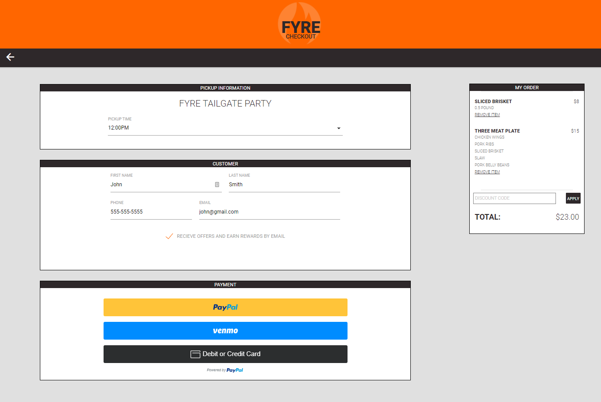Click the FYRE TAILGATE PARTY heading
This screenshot has height=402, width=601.
tap(225, 104)
